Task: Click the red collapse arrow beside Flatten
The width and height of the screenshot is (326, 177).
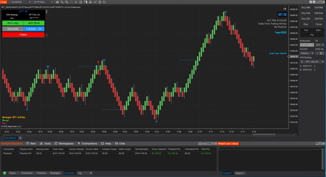Action: click(x=46, y=35)
